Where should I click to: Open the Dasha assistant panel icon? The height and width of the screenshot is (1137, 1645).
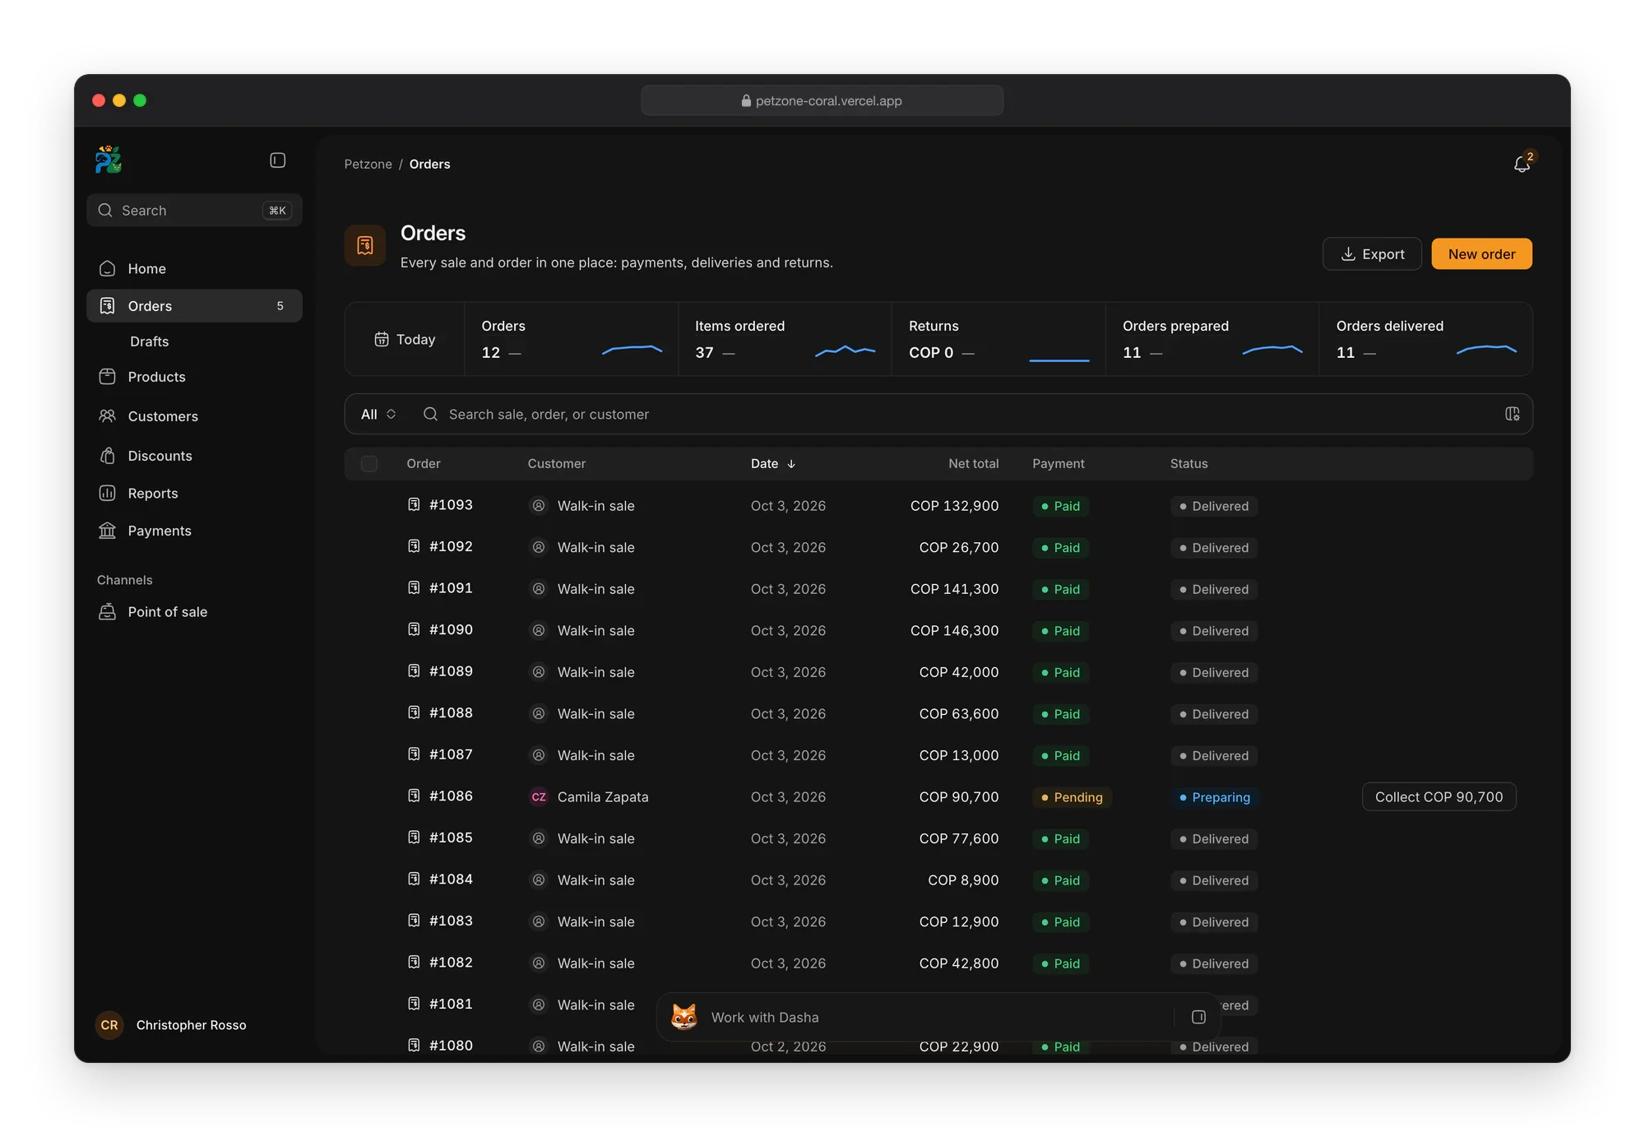point(1198,1017)
